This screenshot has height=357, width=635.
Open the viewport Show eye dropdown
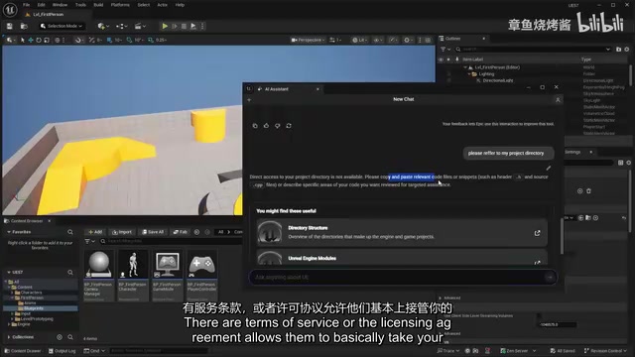click(378, 40)
